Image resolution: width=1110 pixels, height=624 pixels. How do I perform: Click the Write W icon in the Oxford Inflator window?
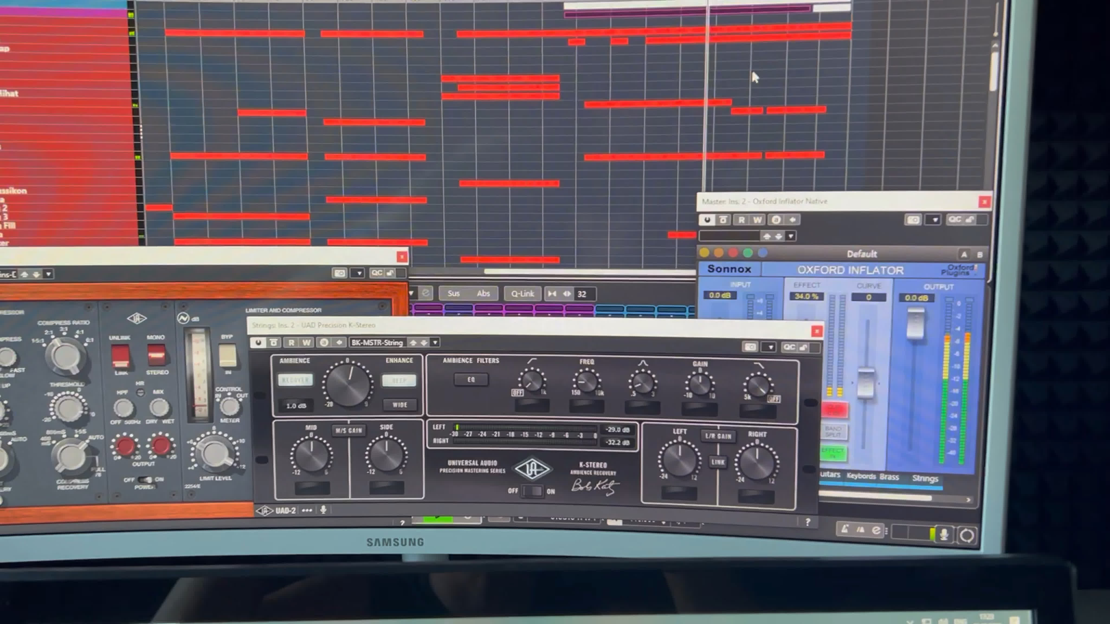tap(757, 220)
